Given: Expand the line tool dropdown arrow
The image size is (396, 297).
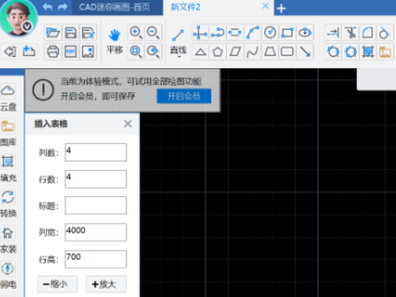Looking at the screenshot, I should point(180,57).
